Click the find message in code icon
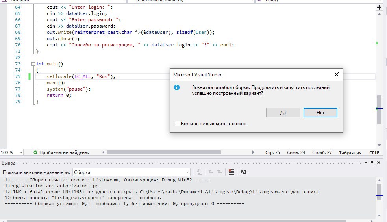 tap(199, 172)
